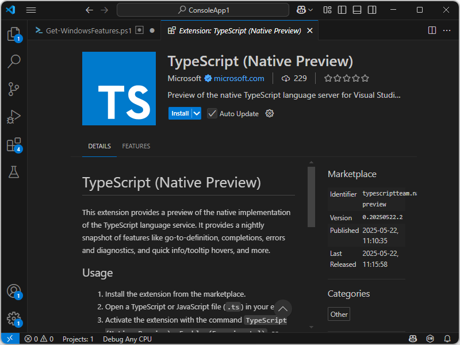Open the Explorer view in activity bar
460x345 pixels.
pos(14,34)
